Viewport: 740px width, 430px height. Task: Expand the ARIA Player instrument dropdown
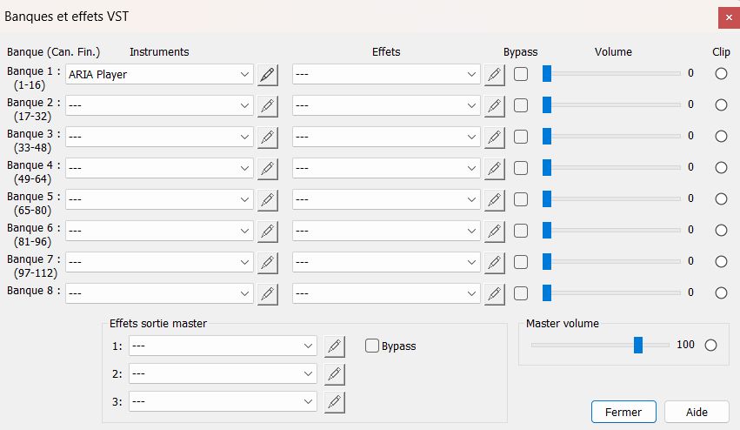[244, 75]
